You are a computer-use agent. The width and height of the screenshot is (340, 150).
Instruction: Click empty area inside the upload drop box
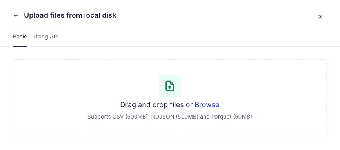coord(65,98)
